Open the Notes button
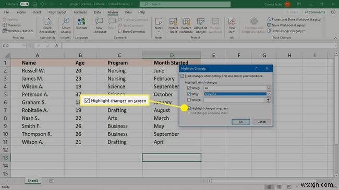Screen dimensions: 339x190 click(159, 26)
